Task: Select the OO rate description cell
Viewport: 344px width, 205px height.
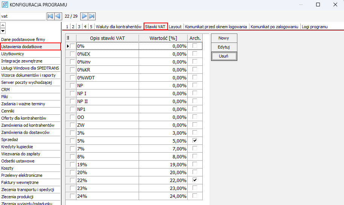Action: pyautogui.click(x=107, y=117)
